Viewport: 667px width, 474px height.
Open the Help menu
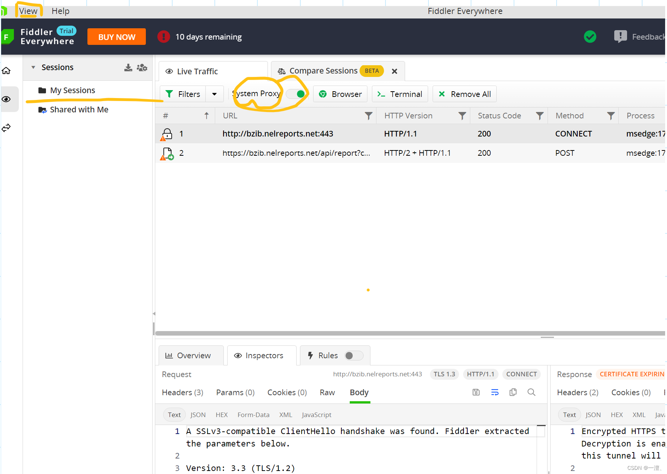pos(60,11)
